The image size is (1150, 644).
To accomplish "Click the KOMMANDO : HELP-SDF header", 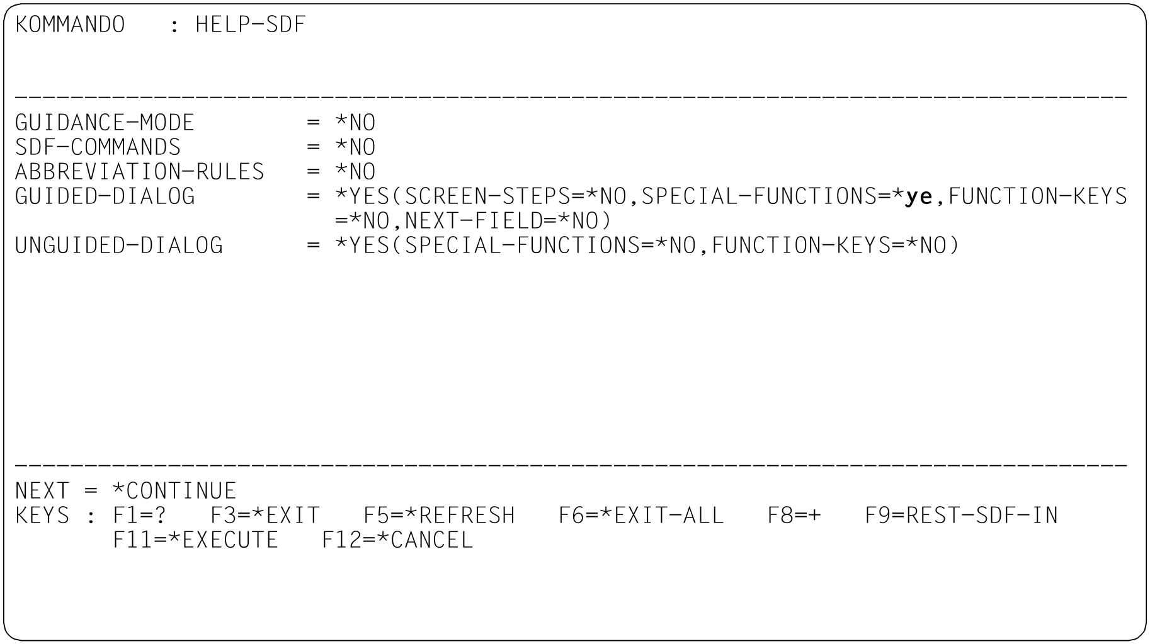I will 161,25.
